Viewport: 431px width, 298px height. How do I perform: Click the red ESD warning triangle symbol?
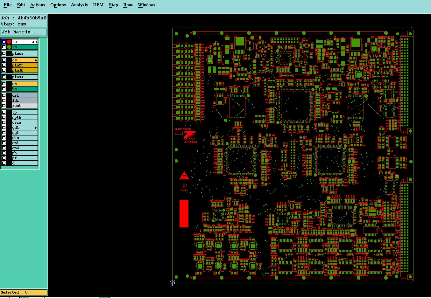[184, 176]
